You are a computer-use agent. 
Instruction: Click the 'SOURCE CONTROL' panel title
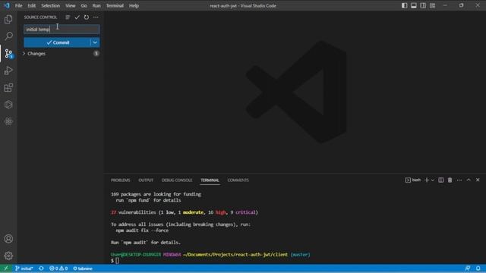(x=40, y=17)
